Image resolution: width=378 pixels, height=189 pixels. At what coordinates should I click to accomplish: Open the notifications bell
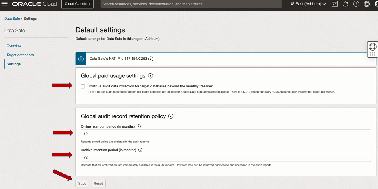click(345, 4)
